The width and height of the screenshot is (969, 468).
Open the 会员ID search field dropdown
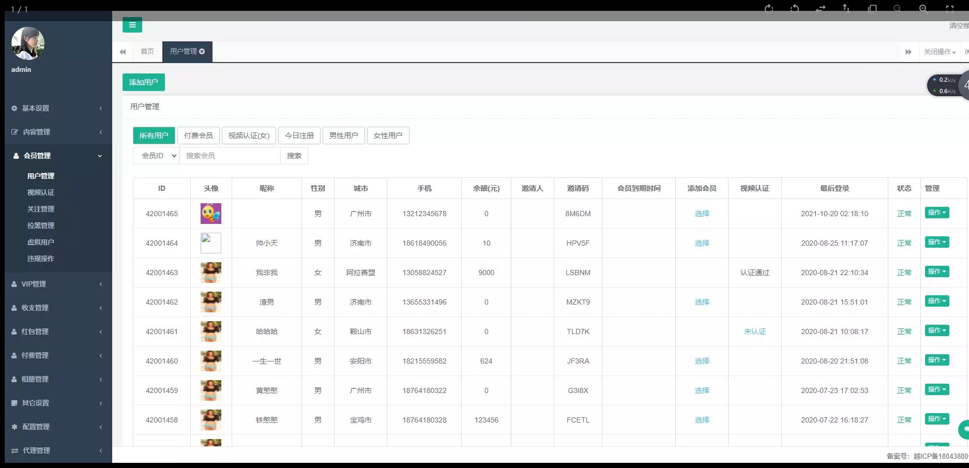tap(156, 156)
